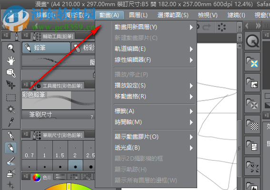Click the redo arrow in toolbar
The height and width of the screenshot is (190, 270).
[x=207, y=27]
